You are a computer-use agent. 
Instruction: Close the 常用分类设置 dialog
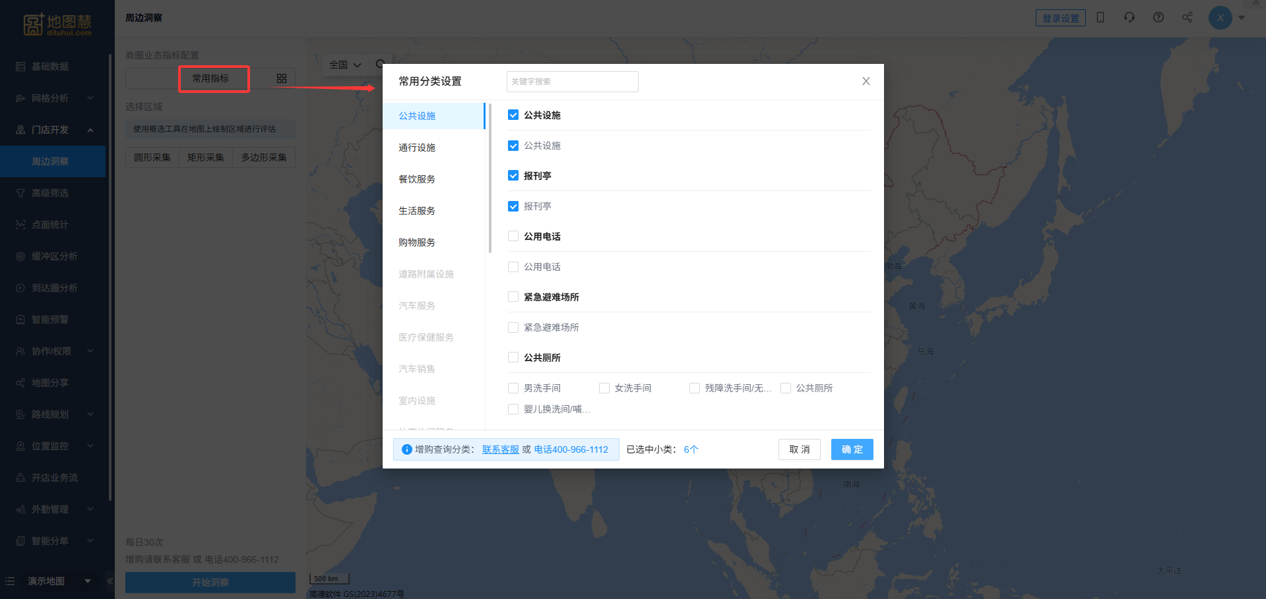(866, 81)
